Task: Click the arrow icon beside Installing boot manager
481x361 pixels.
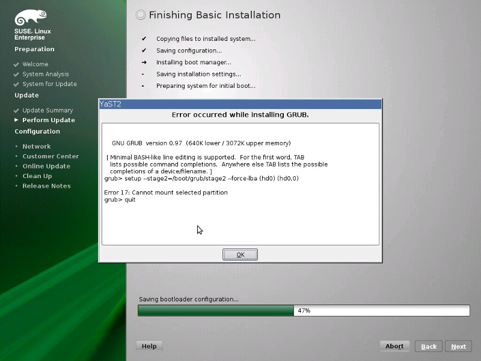Action: (x=143, y=62)
